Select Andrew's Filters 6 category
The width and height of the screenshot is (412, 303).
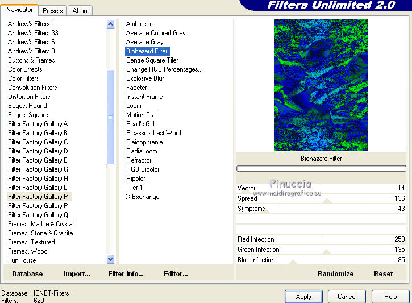coord(31,42)
